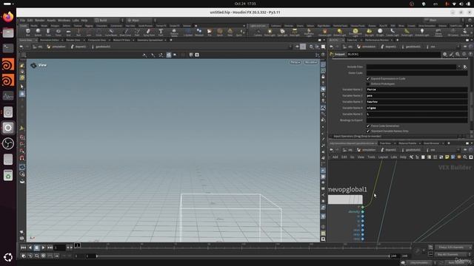Select the Spot Light shelf tool
474x266 pixels.
282,32
